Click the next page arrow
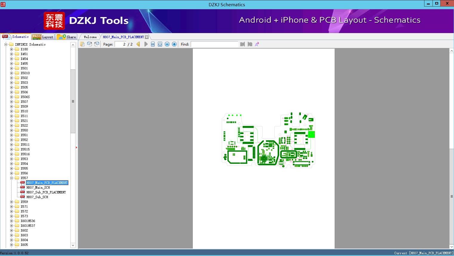454x256 pixels. (146, 44)
